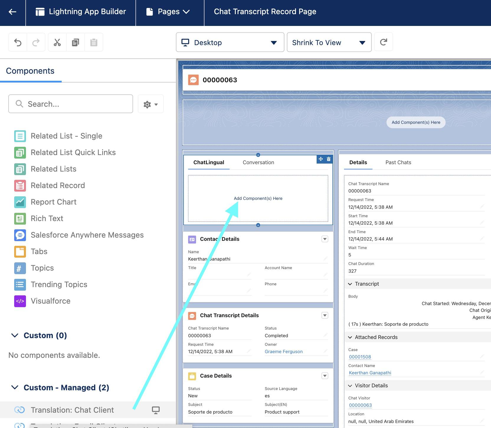Select the Trending Topics component icon
Image resolution: width=491 pixels, height=428 pixels.
click(x=20, y=284)
